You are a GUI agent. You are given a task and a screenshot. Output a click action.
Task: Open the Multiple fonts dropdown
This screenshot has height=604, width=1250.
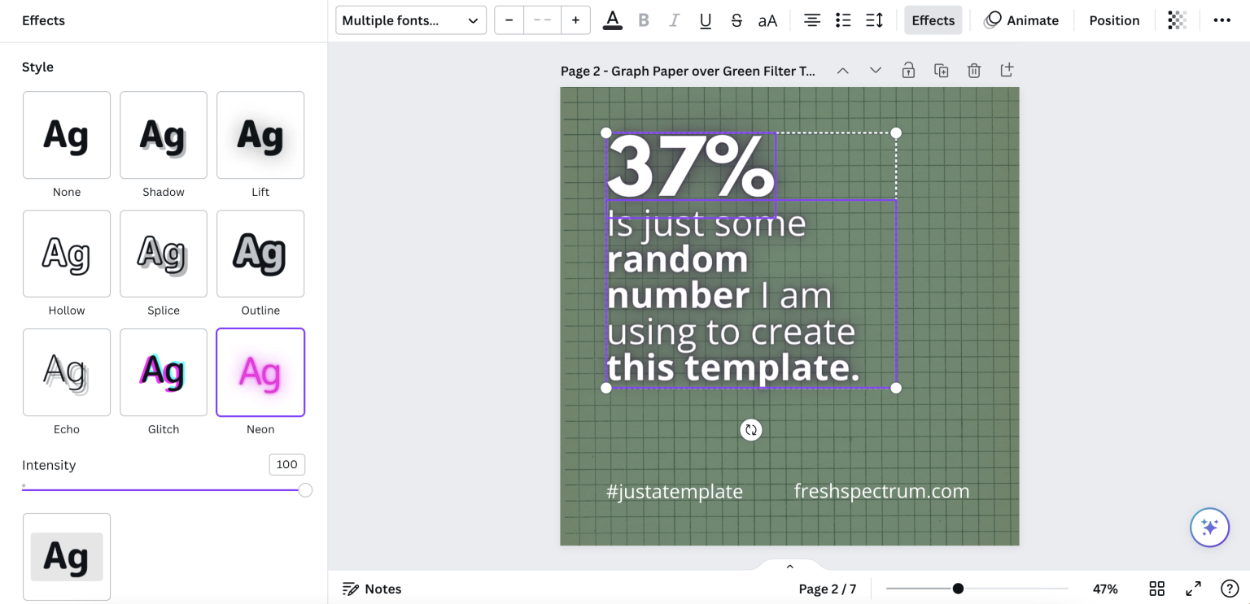pos(410,20)
